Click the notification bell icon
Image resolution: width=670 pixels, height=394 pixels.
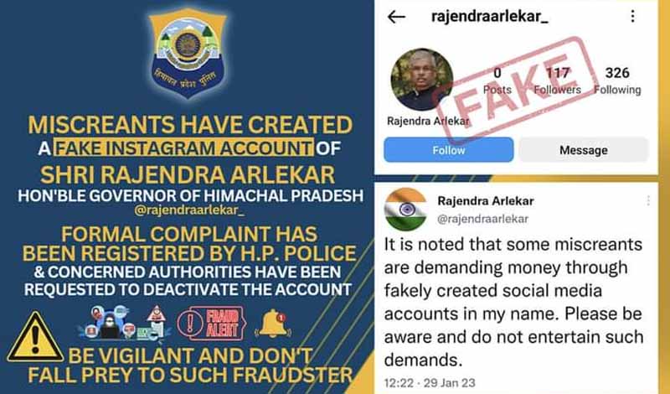coord(273,324)
